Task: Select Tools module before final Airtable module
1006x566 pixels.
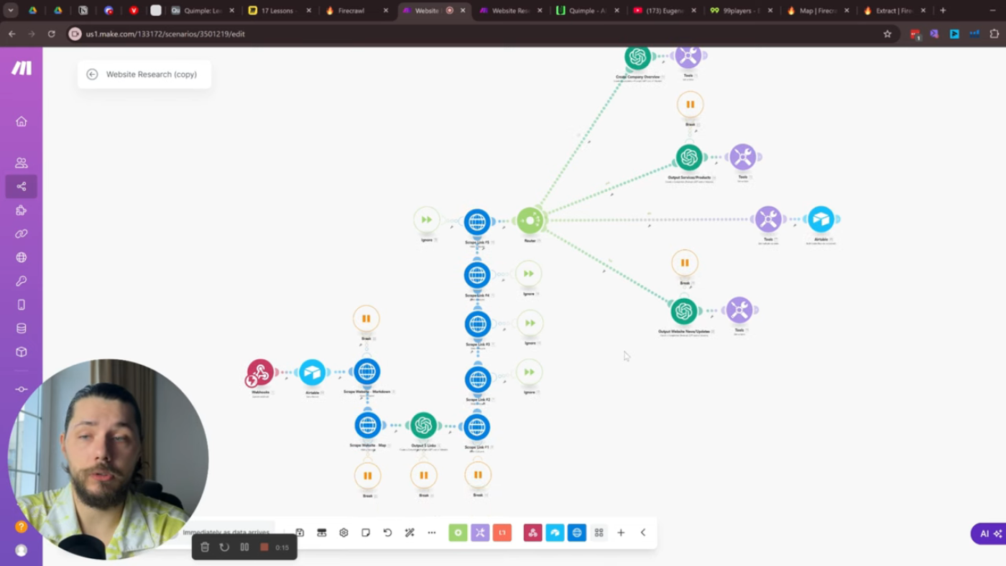Action: click(768, 219)
